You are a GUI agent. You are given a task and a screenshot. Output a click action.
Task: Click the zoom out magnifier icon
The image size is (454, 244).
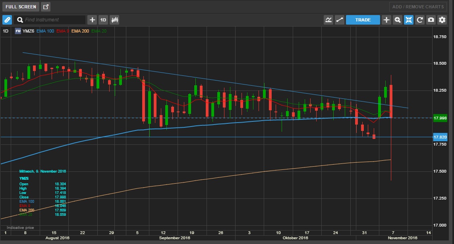(x=398, y=19)
